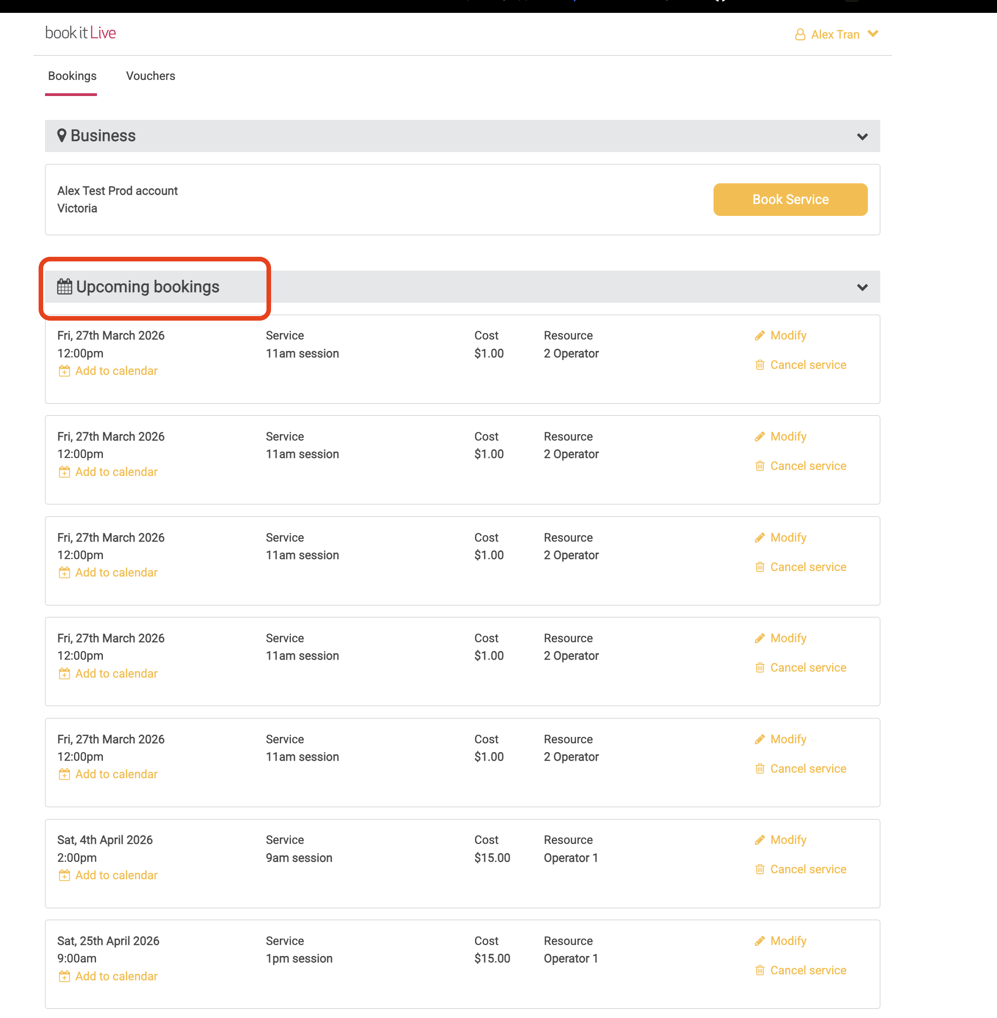The height and width of the screenshot is (1018, 997).
Task: Click calendar-plus icon on 4th April booking
Action: (64, 875)
